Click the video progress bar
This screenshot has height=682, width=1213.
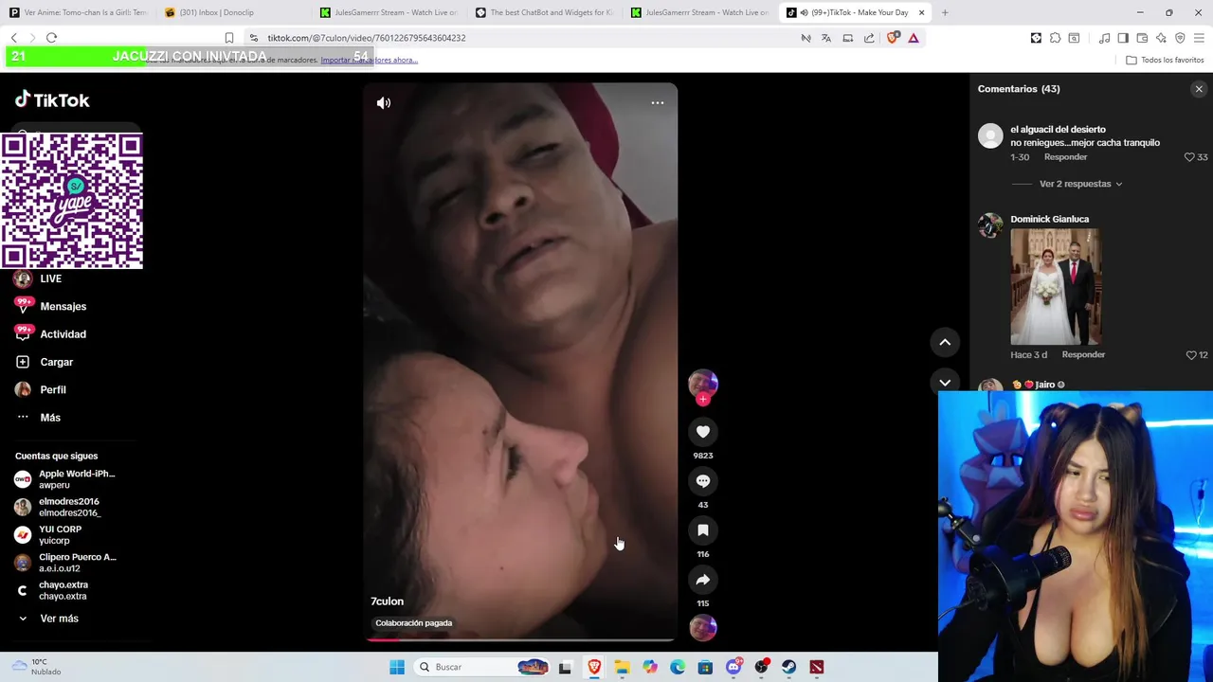point(520,639)
